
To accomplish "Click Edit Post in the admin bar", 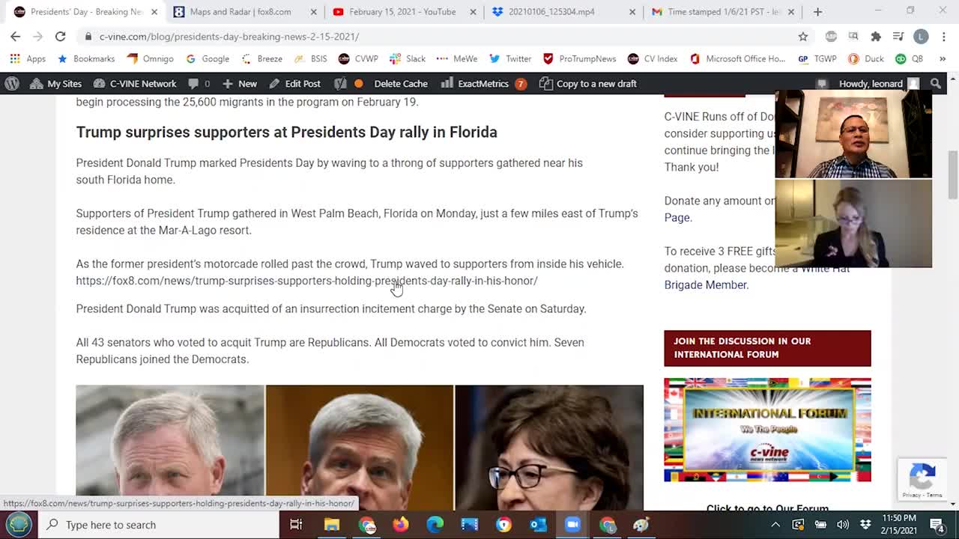I will coord(294,83).
